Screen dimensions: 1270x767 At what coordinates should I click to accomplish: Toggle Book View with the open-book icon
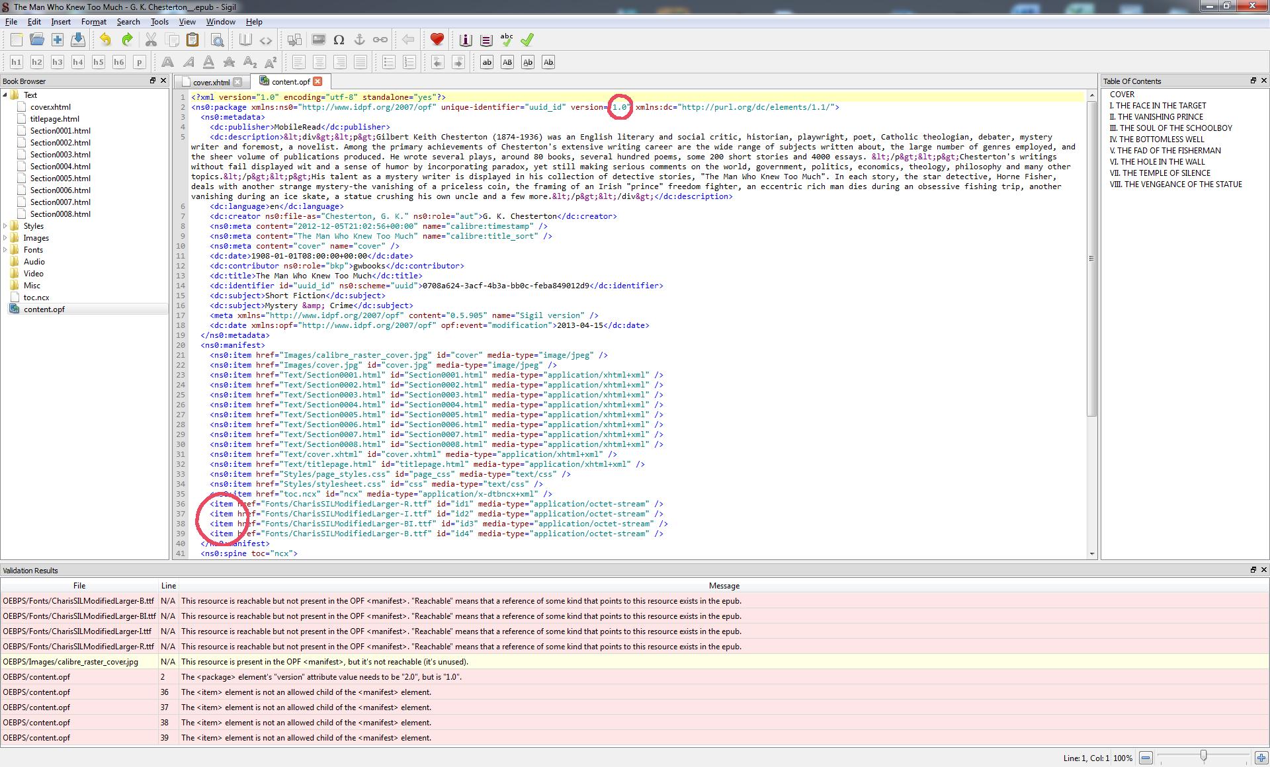245,40
